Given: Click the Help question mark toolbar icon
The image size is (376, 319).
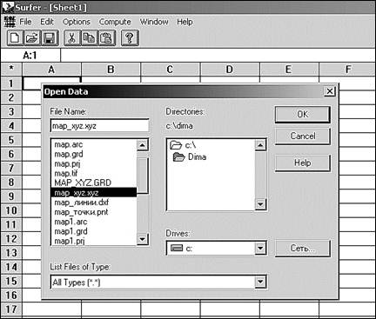Looking at the screenshot, I should [x=130, y=38].
